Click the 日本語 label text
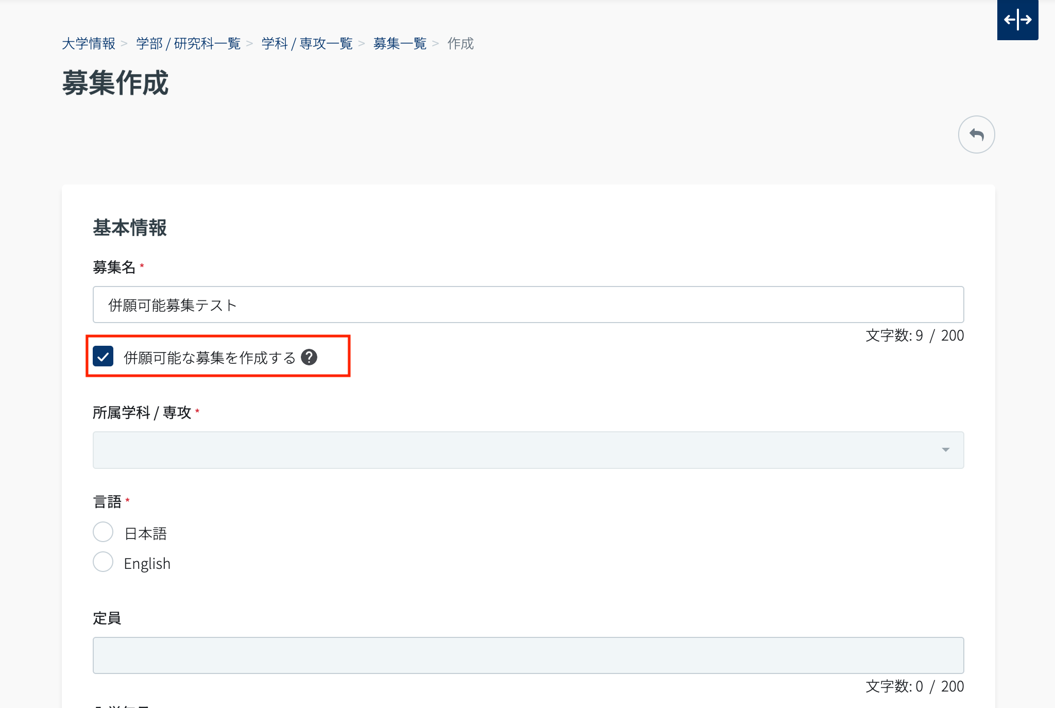This screenshot has height=708, width=1055. 145,533
